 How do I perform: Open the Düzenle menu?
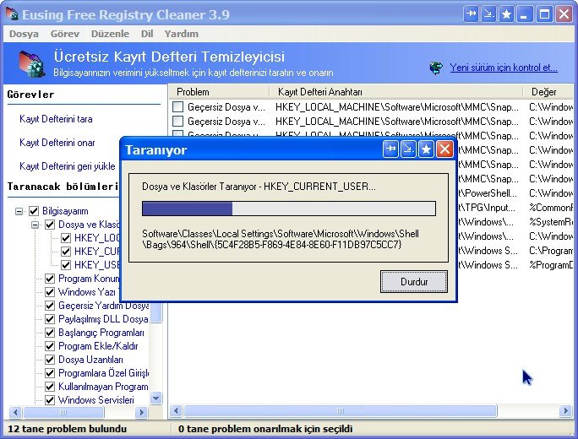[x=110, y=34]
